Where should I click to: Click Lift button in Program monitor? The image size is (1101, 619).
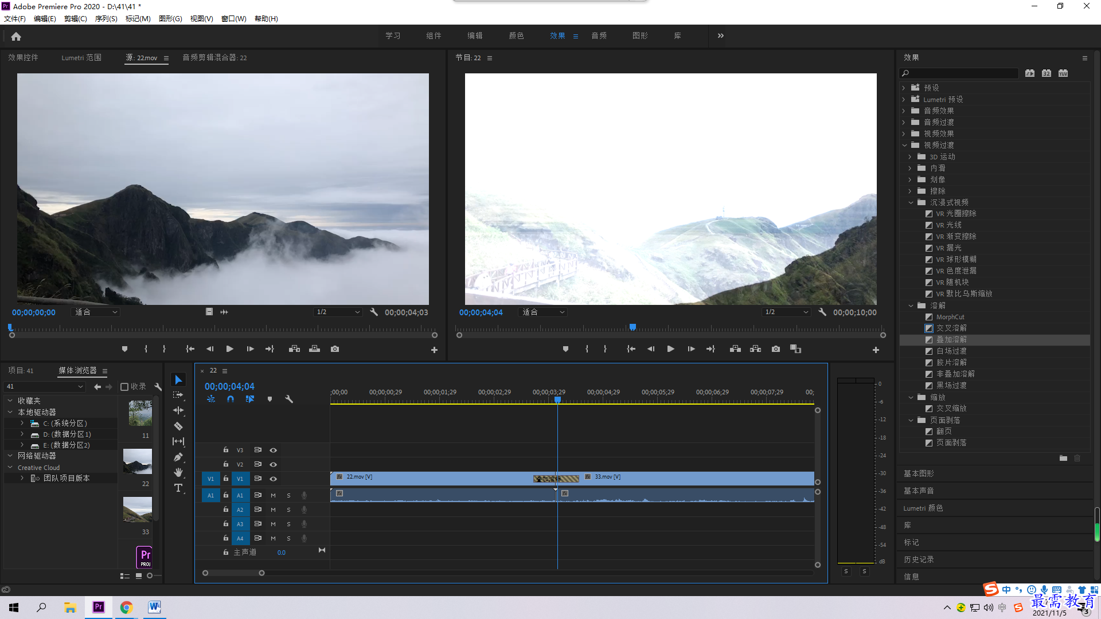(x=735, y=349)
